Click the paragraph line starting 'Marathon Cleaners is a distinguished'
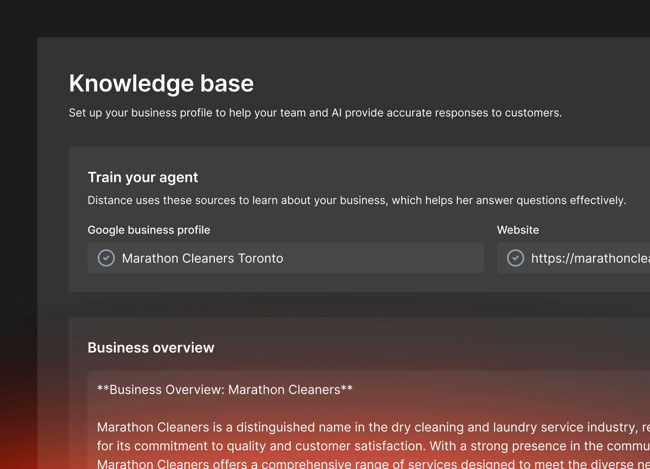The width and height of the screenshot is (650, 469). pyautogui.click(x=373, y=427)
